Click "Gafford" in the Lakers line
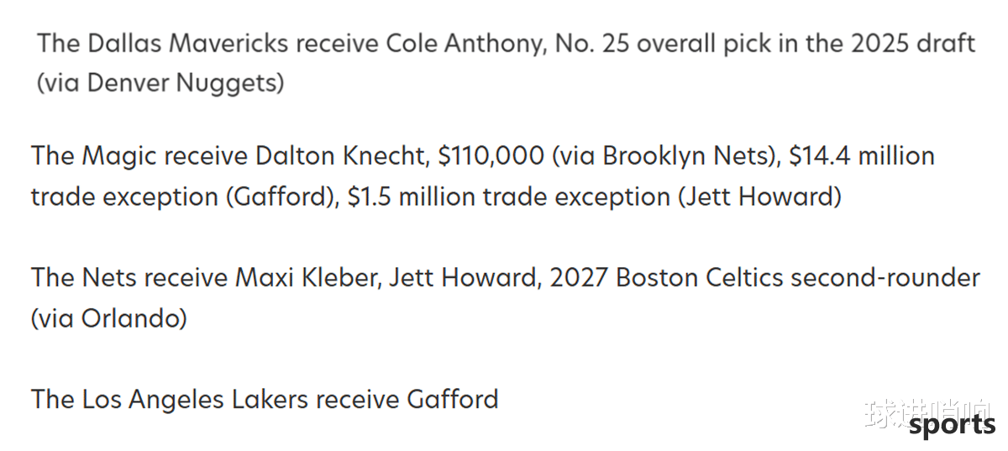The height and width of the screenshot is (451, 1008). 453,398
